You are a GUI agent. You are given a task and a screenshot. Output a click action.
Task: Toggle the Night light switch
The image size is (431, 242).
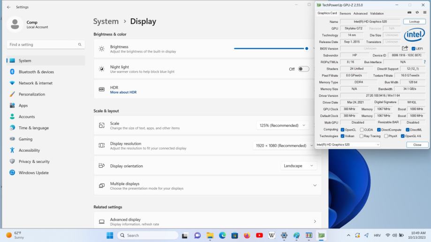pyautogui.click(x=303, y=69)
